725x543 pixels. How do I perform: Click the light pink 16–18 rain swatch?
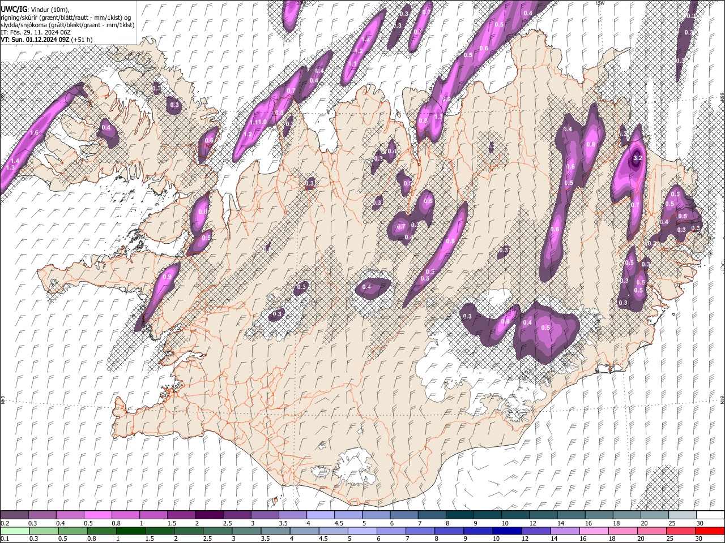[x=594, y=531]
